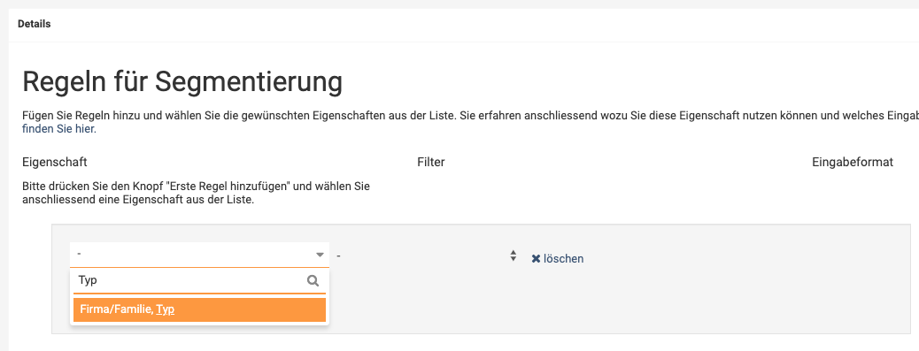The width and height of the screenshot is (919, 351).
Task: Click the Eigenschaft column header
Action: click(55, 162)
